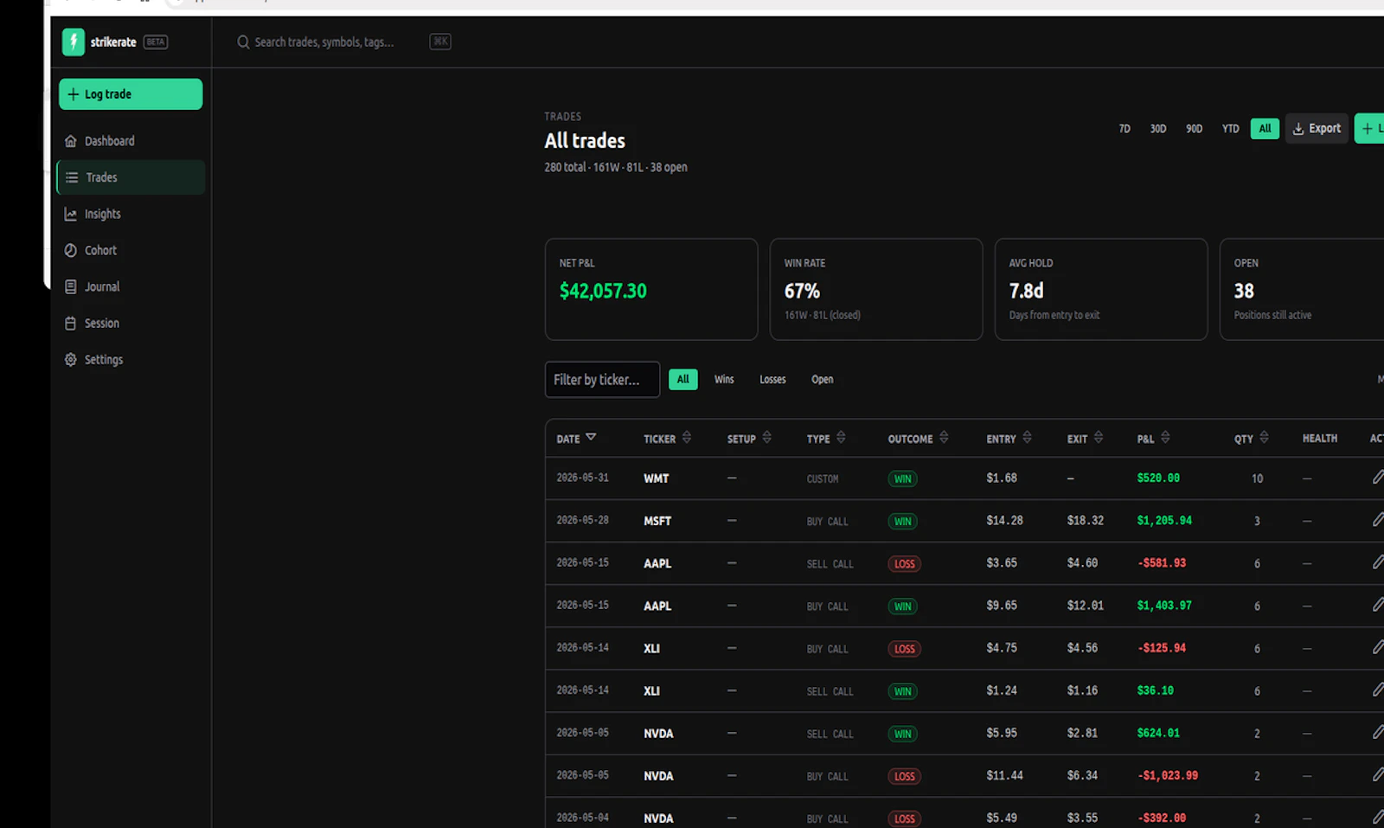The height and width of the screenshot is (828, 1384).
Task: Open Settings in the sidebar
Action: (131, 359)
